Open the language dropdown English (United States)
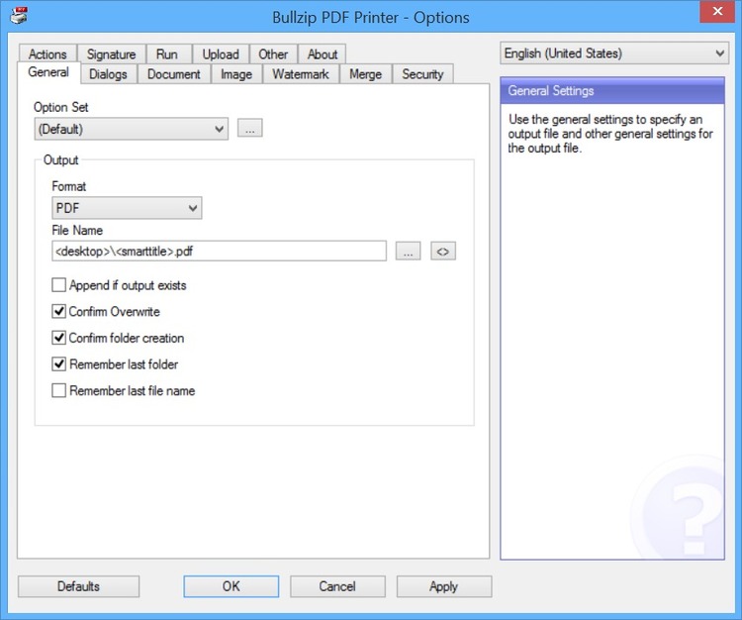 pos(614,53)
